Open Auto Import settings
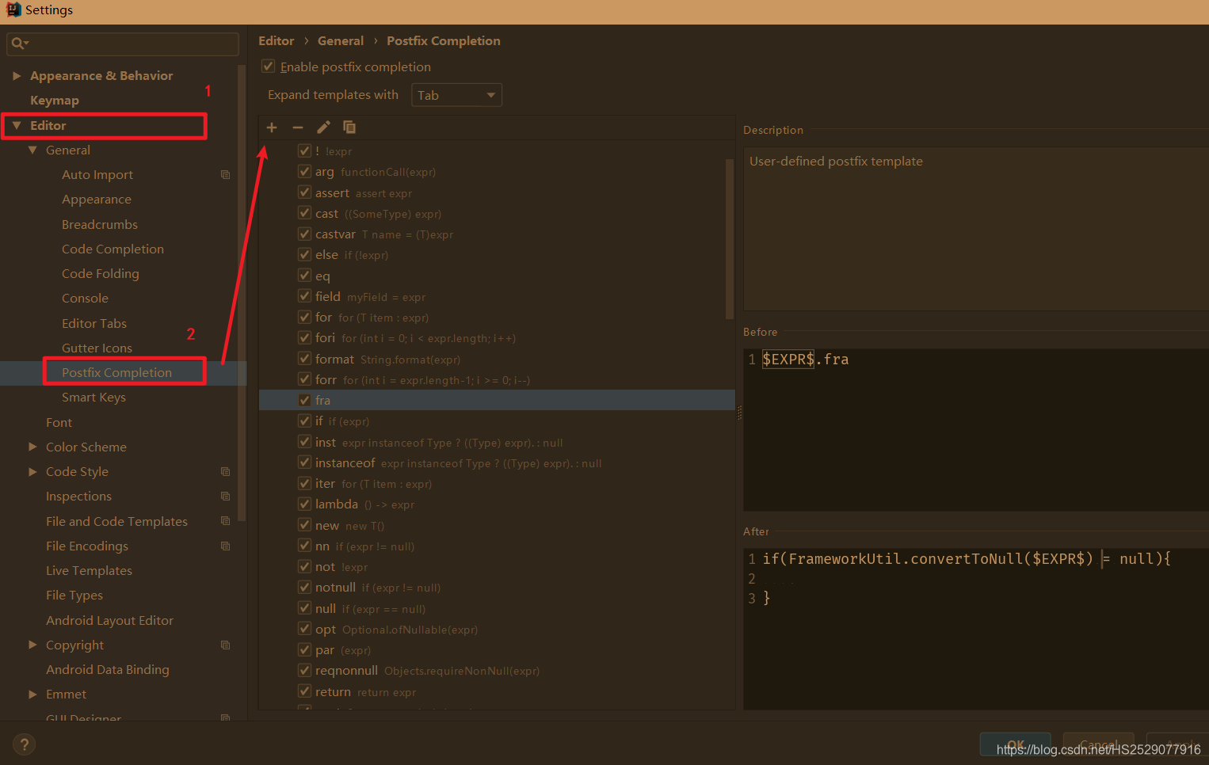 [x=97, y=175]
